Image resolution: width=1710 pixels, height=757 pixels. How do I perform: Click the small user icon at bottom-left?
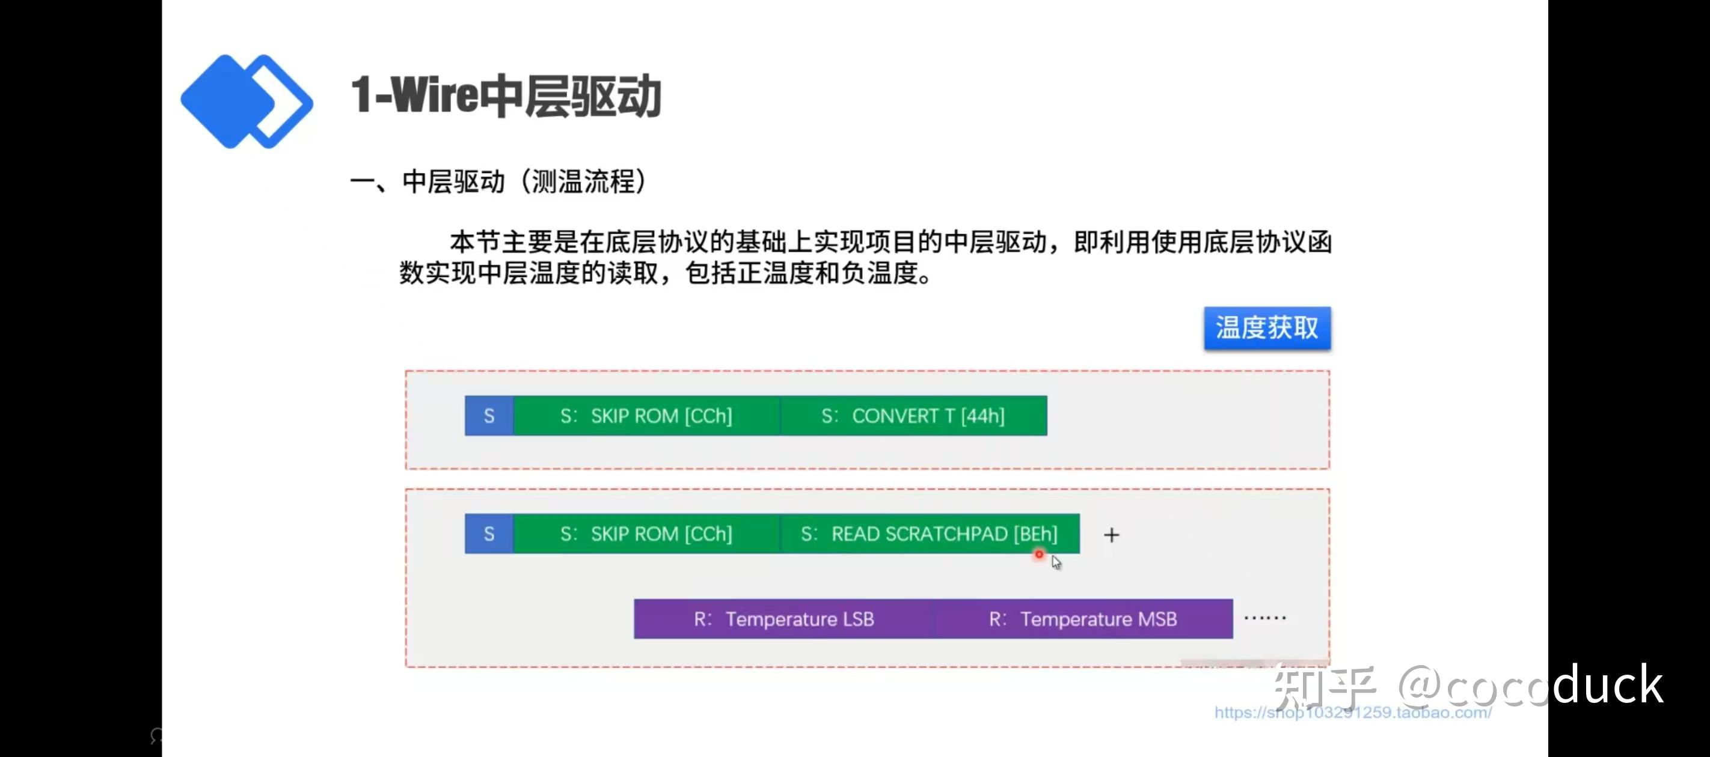[157, 735]
